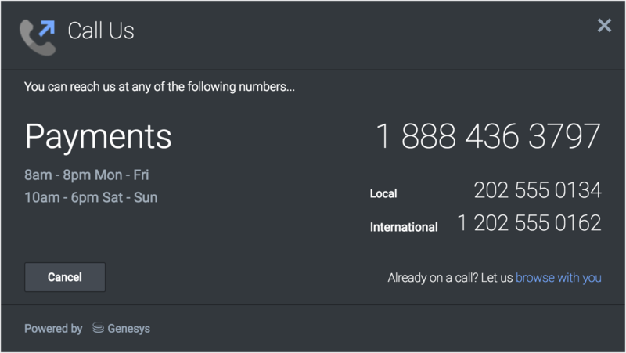The image size is (626, 353).
Task: Click the International label
Action: click(x=403, y=227)
